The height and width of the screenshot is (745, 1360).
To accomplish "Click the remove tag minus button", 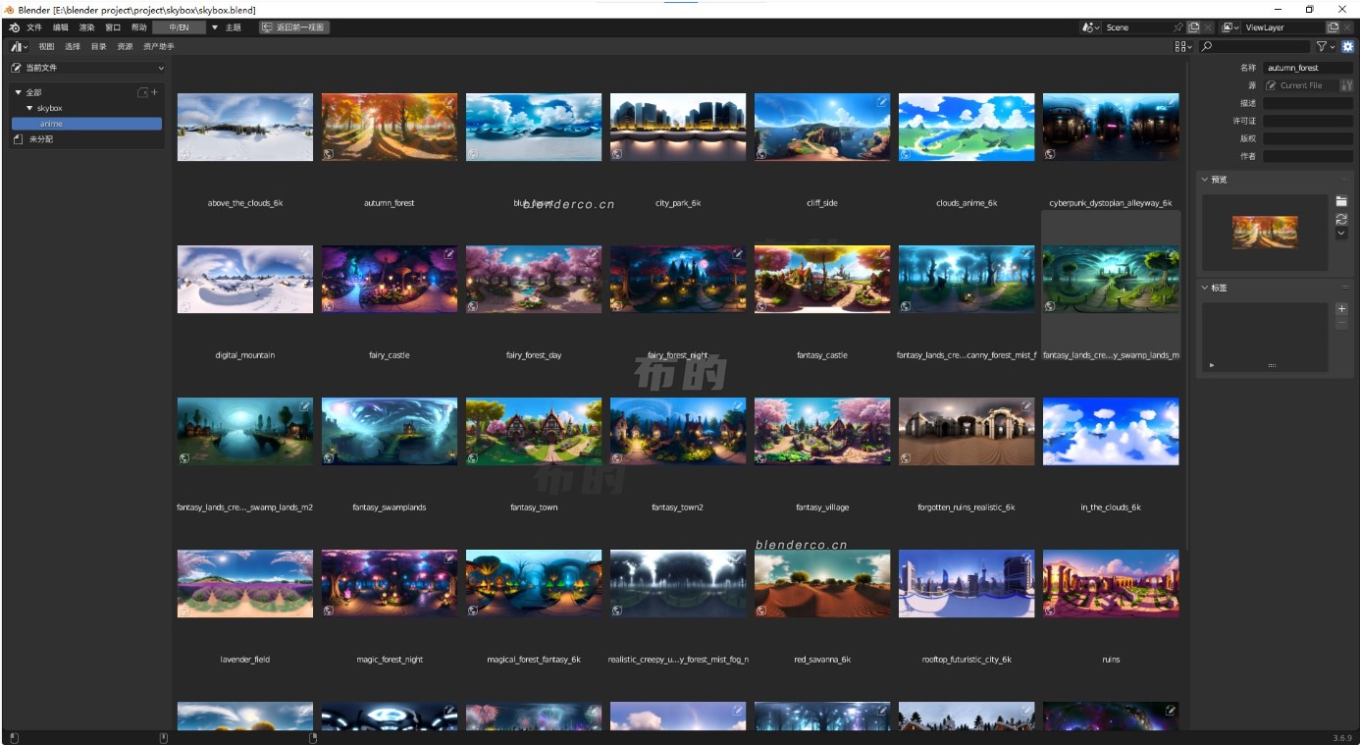I will [x=1341, y=323].
